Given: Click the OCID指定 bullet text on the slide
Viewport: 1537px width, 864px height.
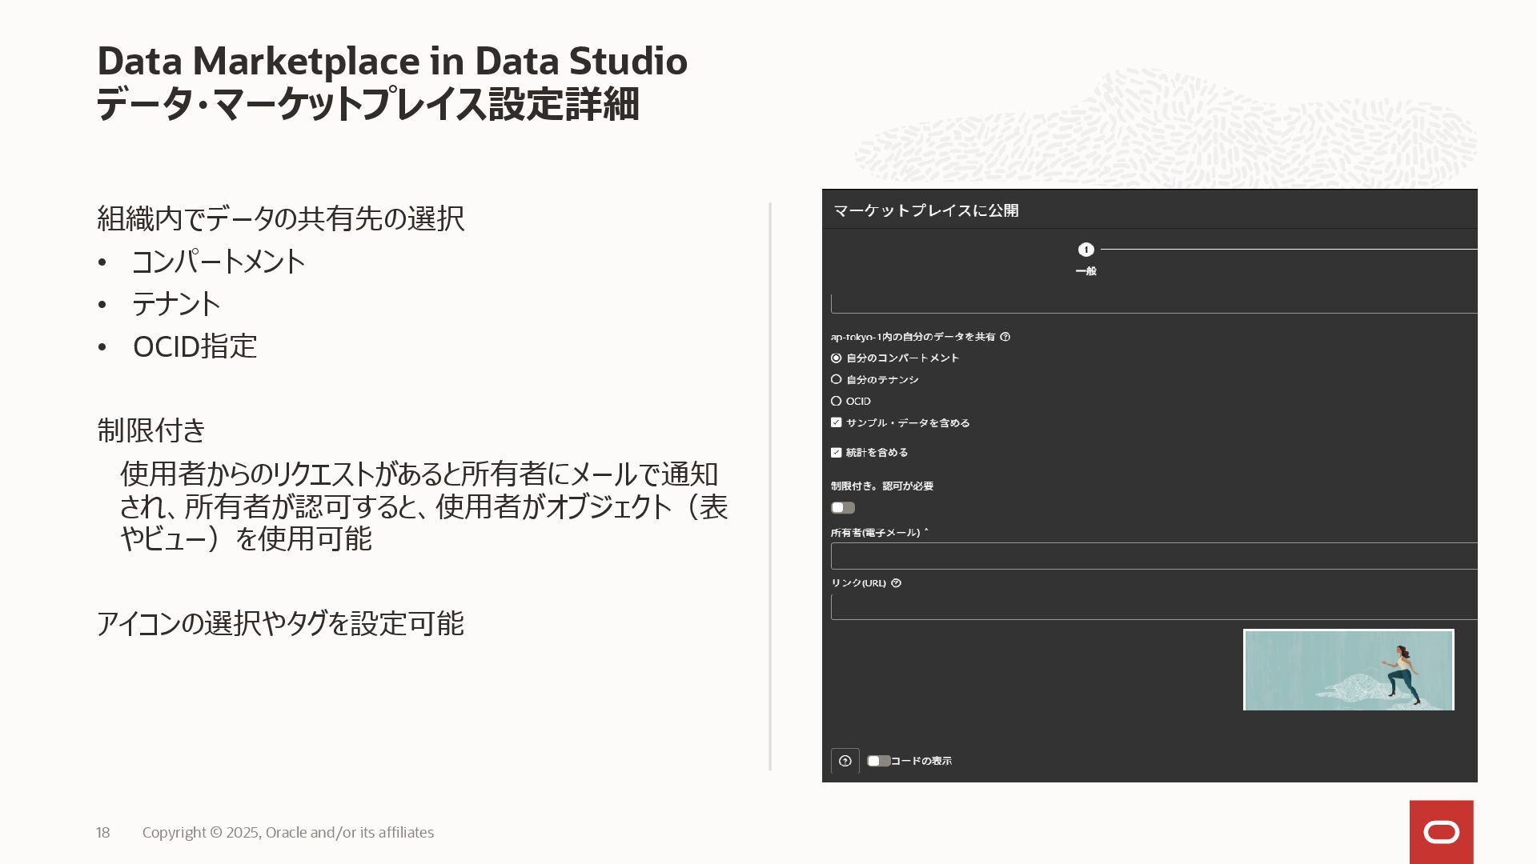Looking at the screenshot, I should (195, 346).
